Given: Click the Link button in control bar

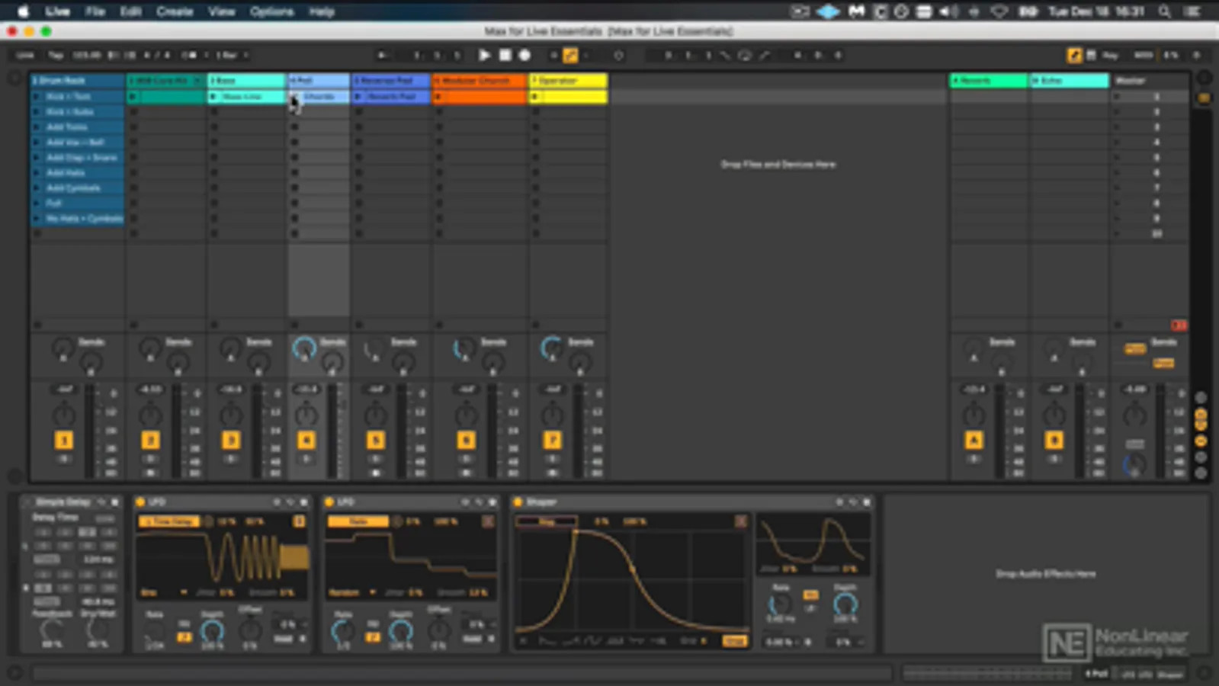Looking at the screenshot, I should tap(25, 55).
